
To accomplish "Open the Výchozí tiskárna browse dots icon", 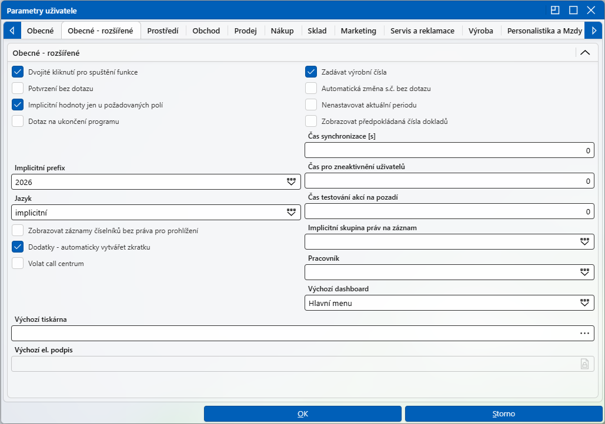I will click(584, 334).
